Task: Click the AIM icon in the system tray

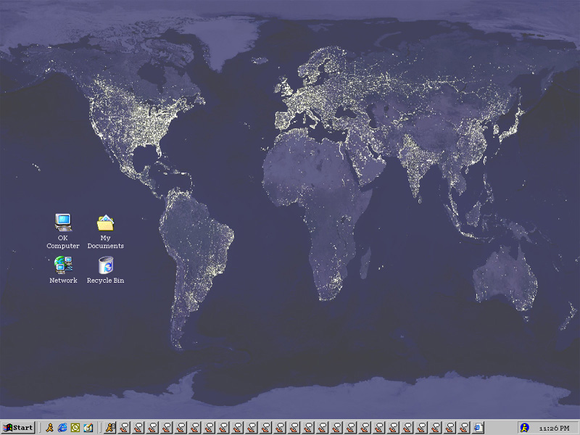Action: (524, 428)
